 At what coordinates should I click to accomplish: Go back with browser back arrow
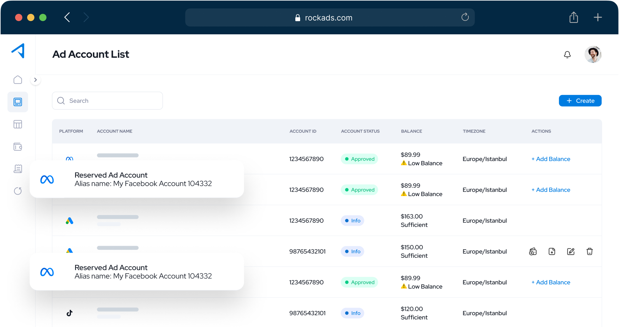coord(67,17)
